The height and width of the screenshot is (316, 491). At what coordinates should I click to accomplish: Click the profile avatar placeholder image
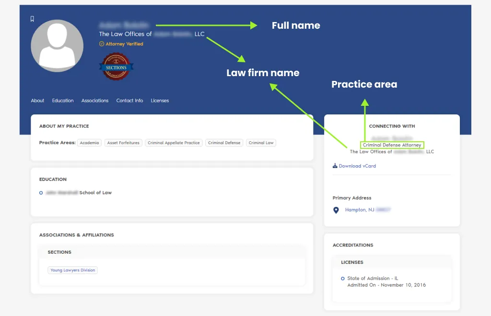click(x=57, y=45)
